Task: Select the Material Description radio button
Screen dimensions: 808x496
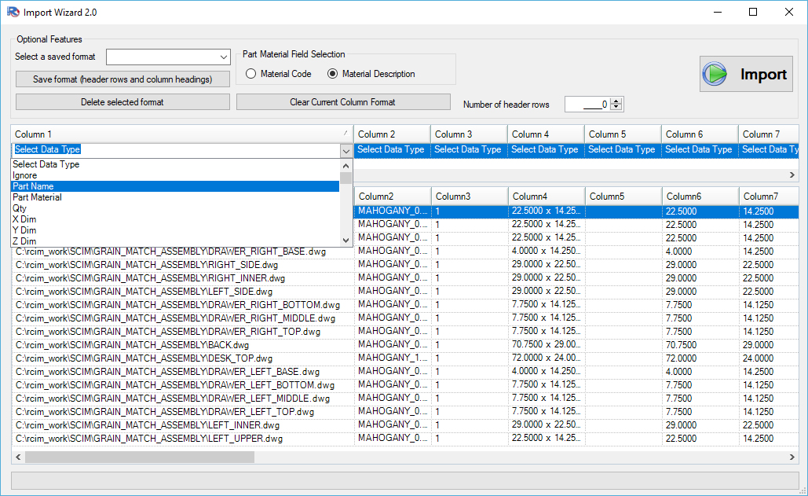Action: (333, 74)
